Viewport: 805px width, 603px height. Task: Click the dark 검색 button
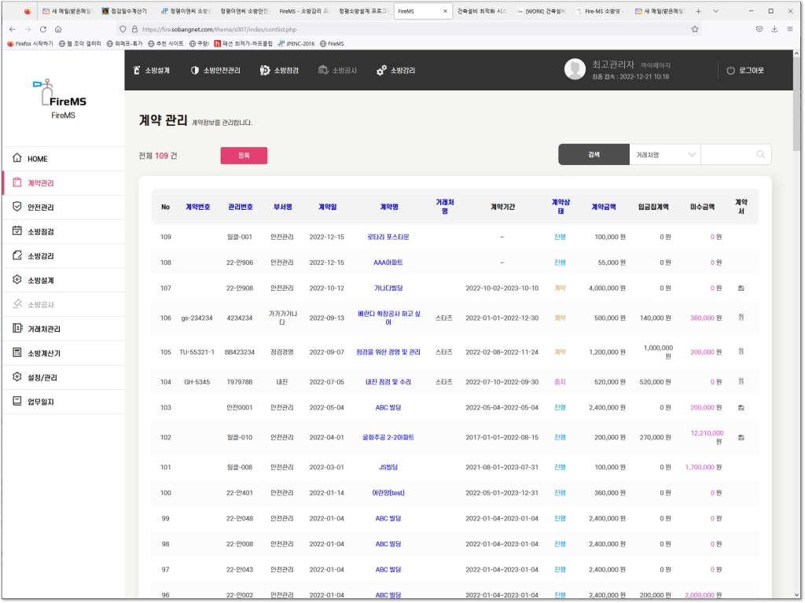[x=594, y=155]
